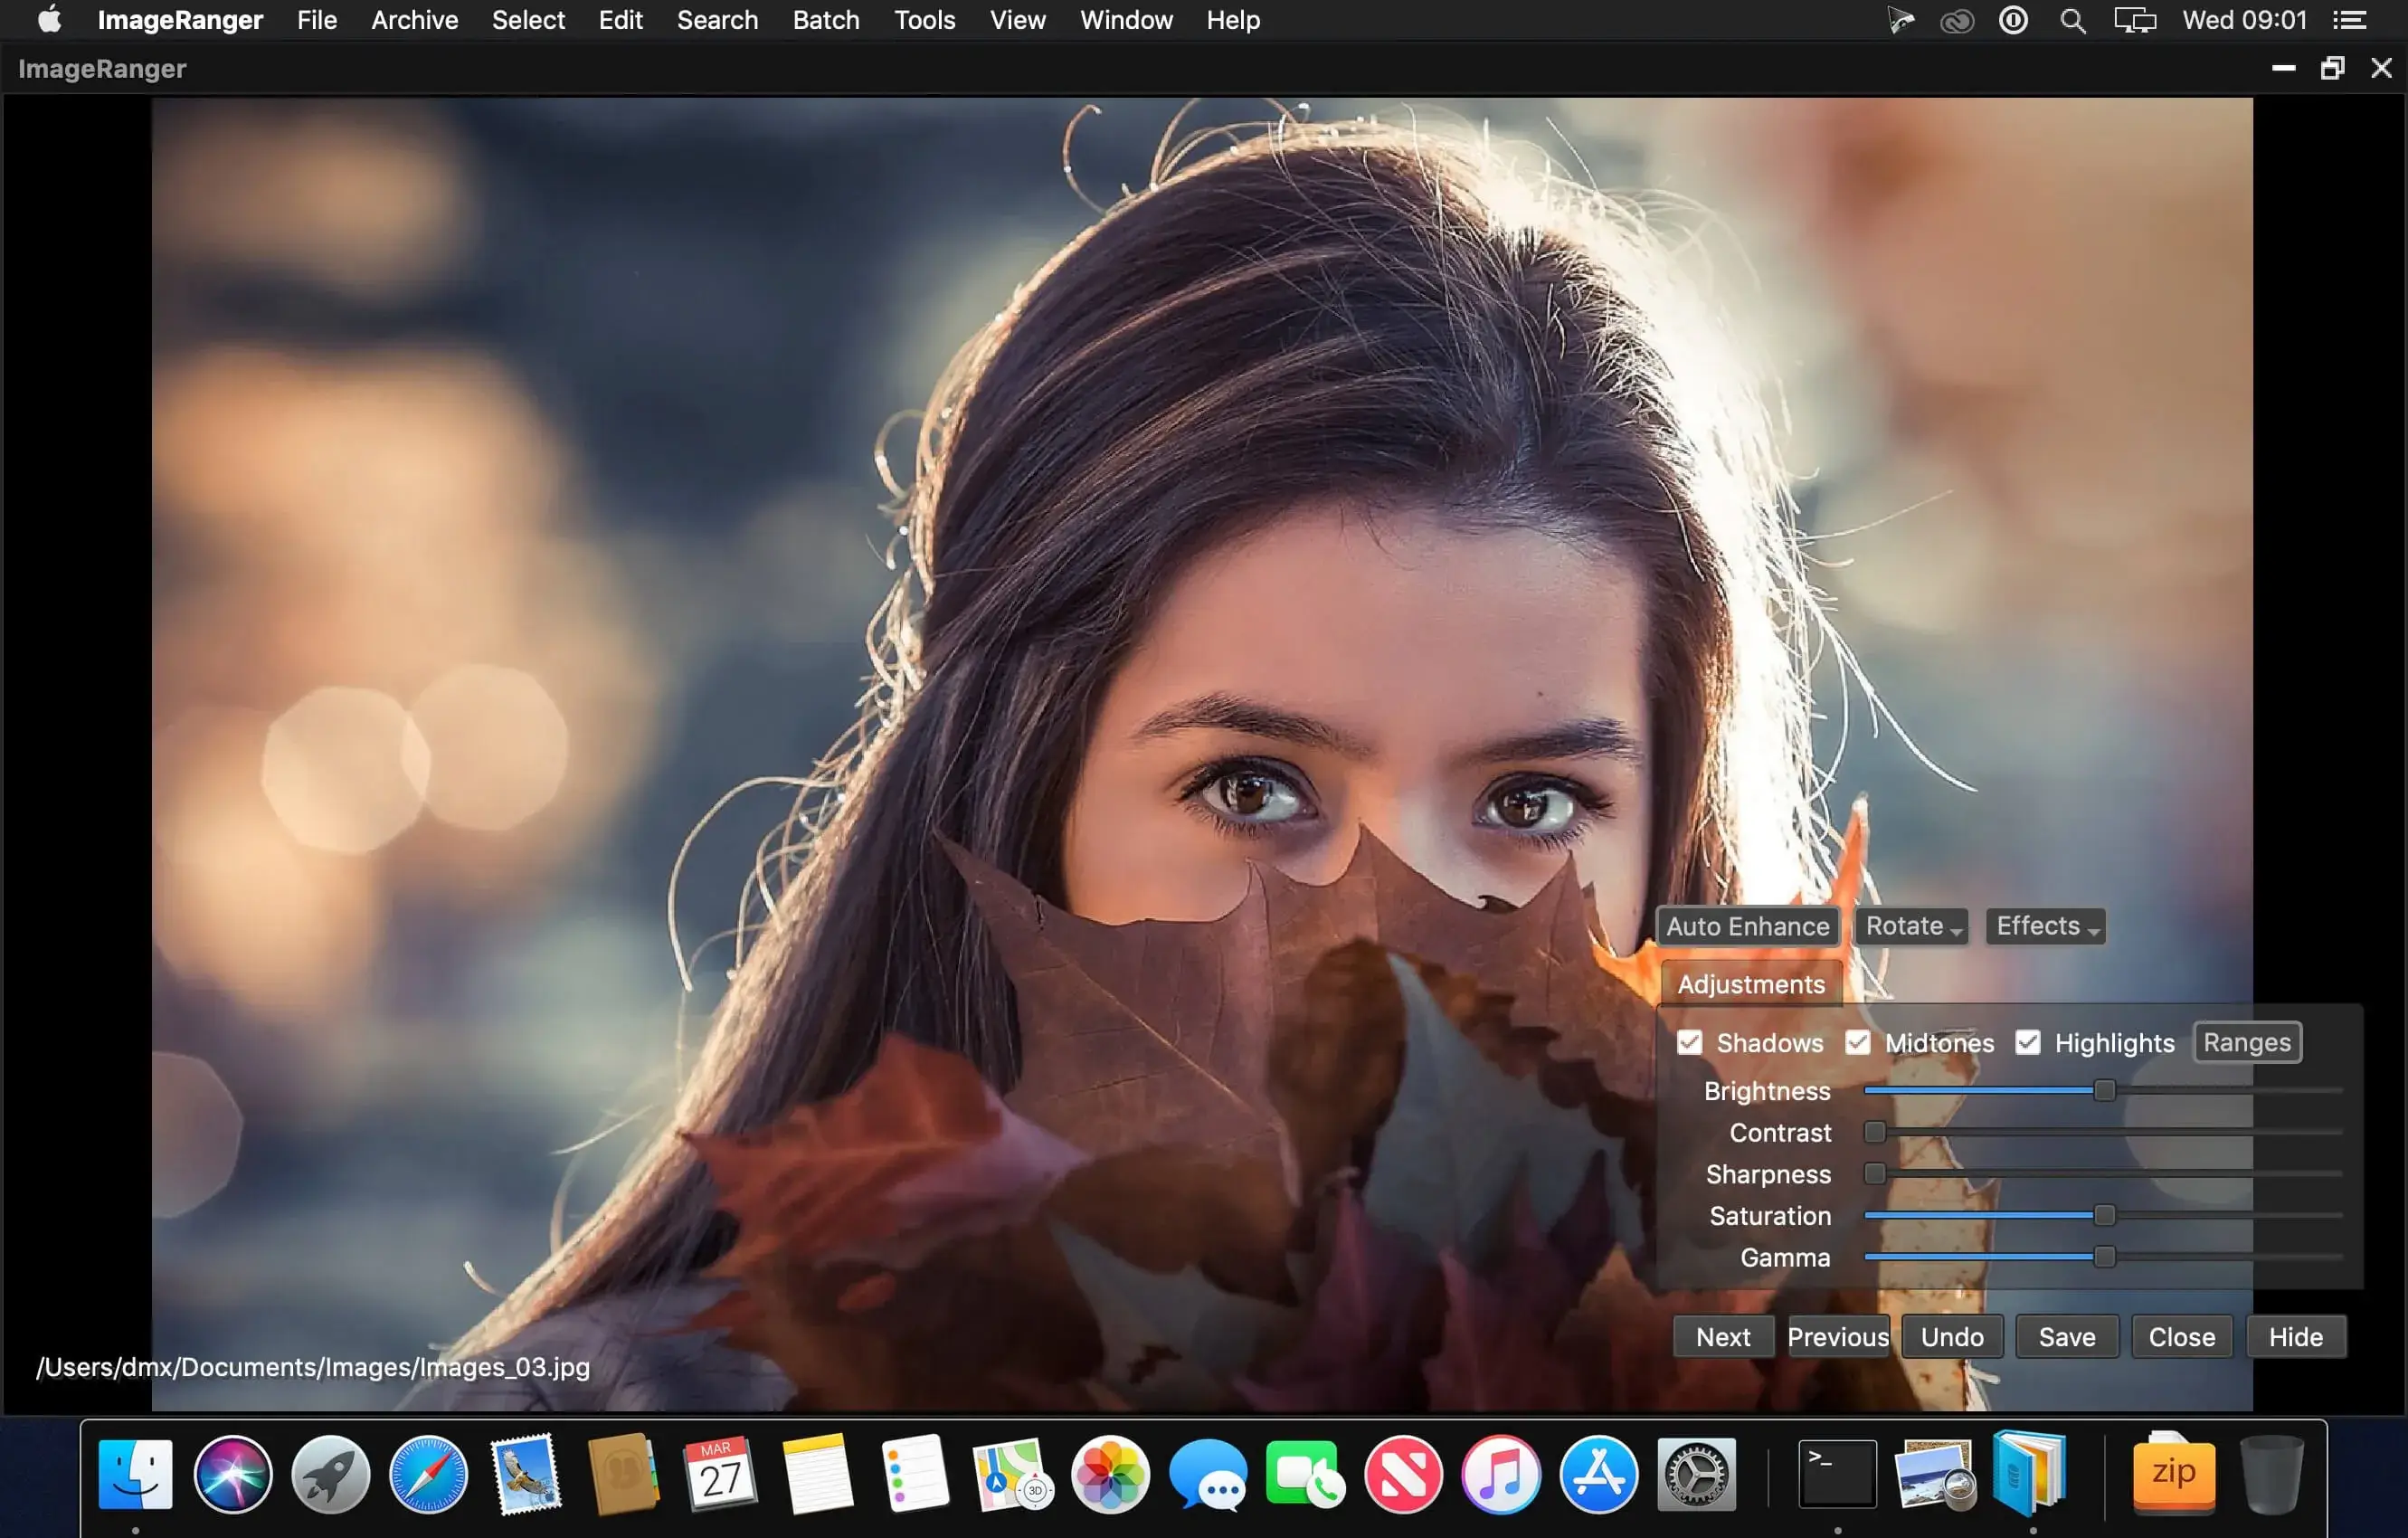Open Photos from the Dock

[1108, 1474]
